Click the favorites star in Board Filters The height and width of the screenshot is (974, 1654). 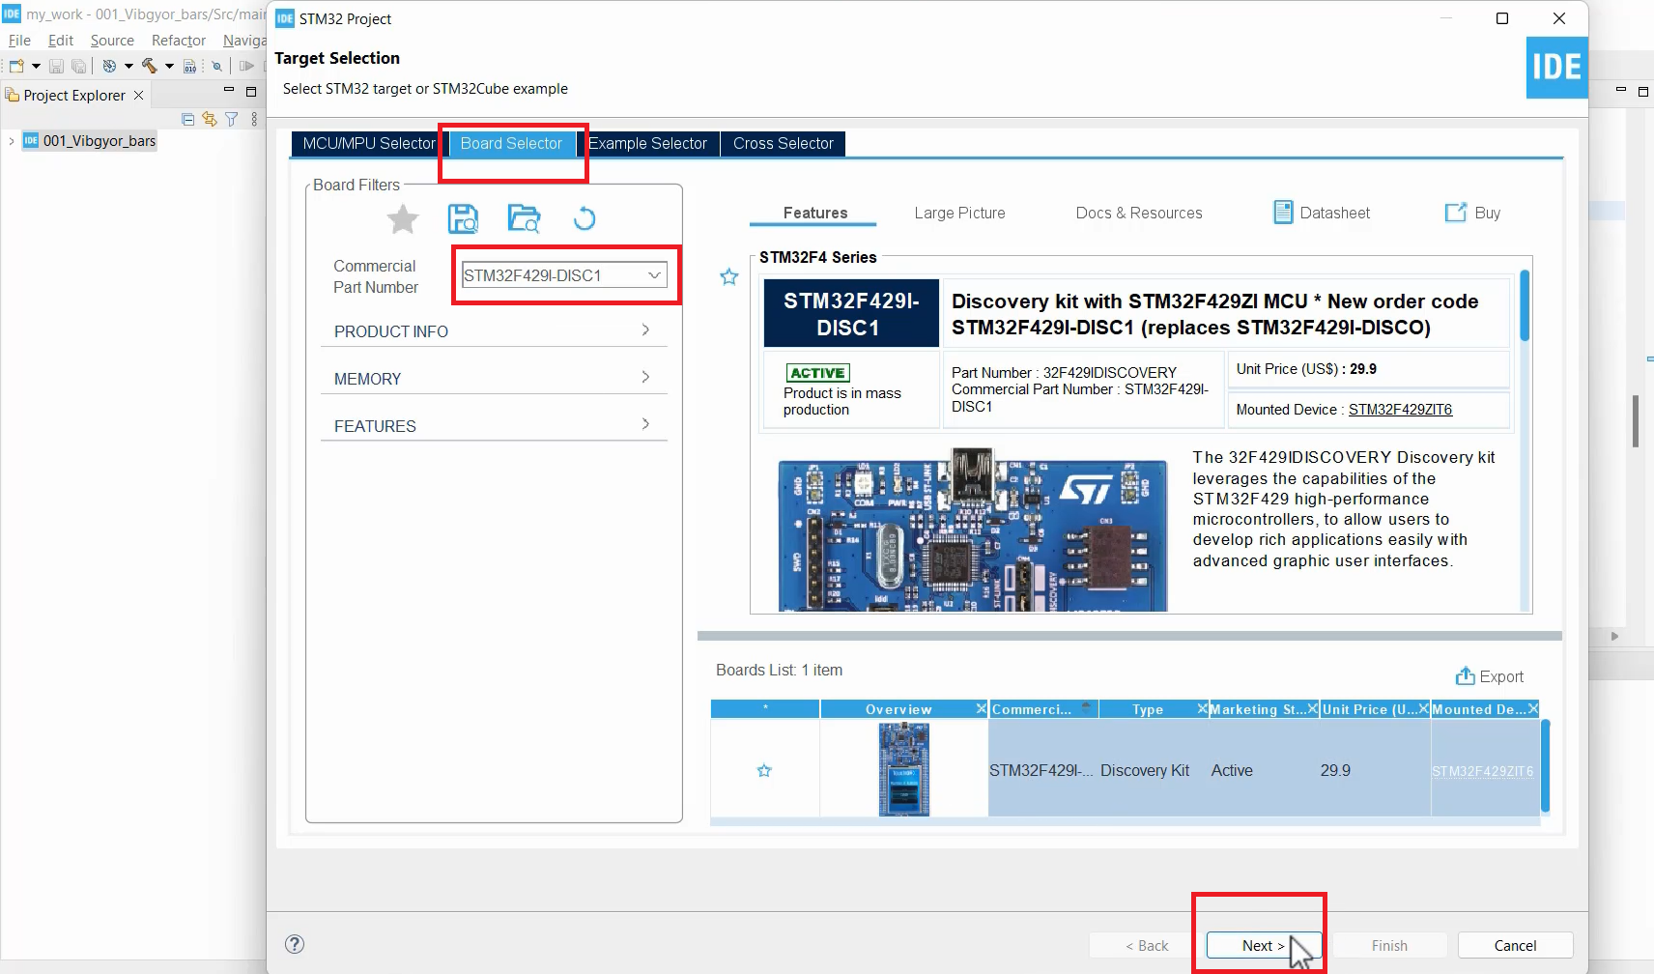click(x=403, y=219)
